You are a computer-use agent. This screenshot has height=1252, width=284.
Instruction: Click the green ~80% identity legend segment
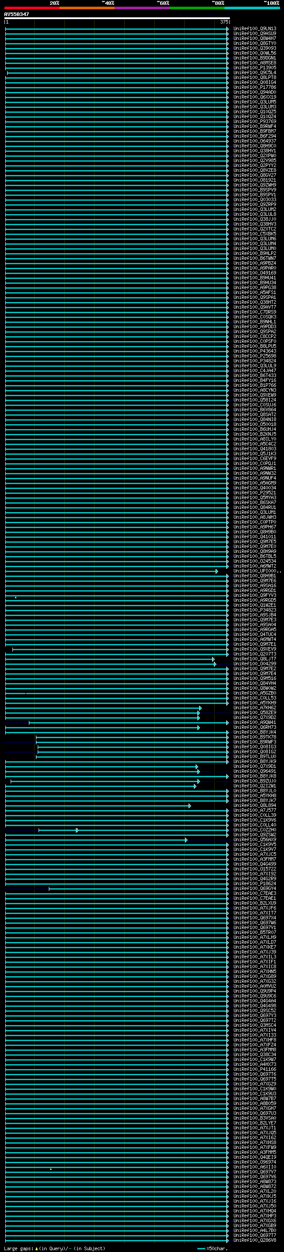coord(197,8)
